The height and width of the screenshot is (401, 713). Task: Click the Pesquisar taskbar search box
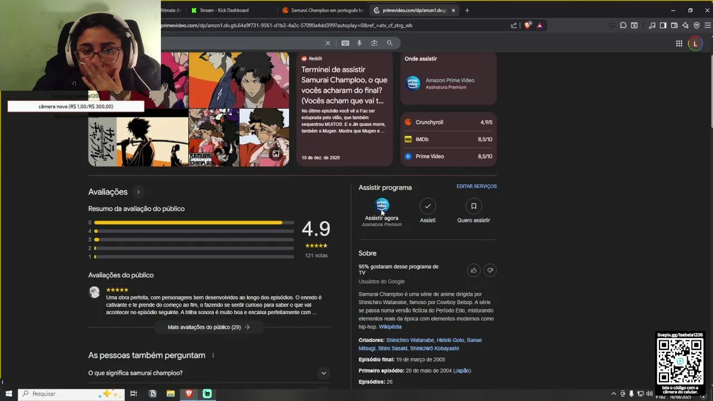71,394
